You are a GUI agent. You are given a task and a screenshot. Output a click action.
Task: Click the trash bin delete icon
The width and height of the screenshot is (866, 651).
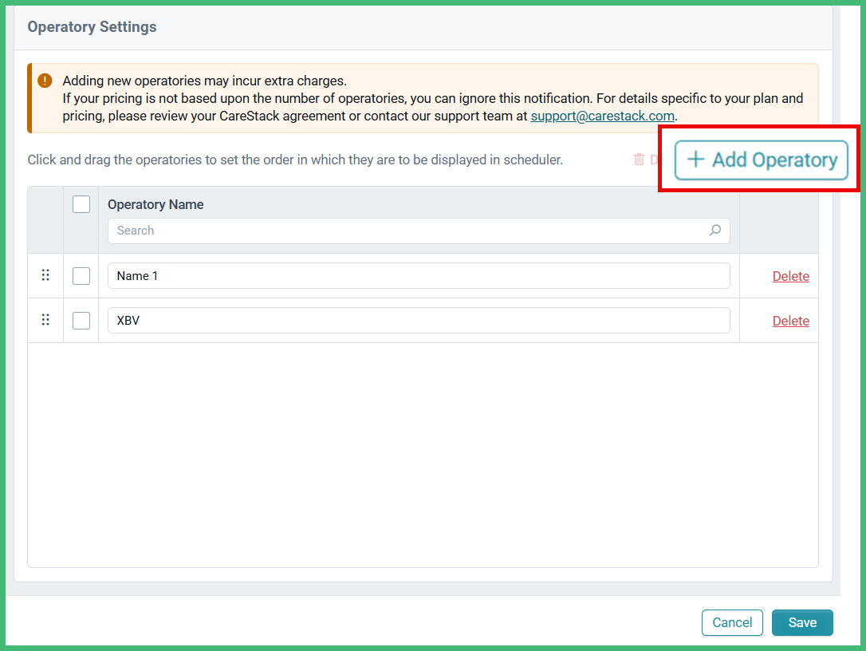pyautogui.click(x=638, y=159)
